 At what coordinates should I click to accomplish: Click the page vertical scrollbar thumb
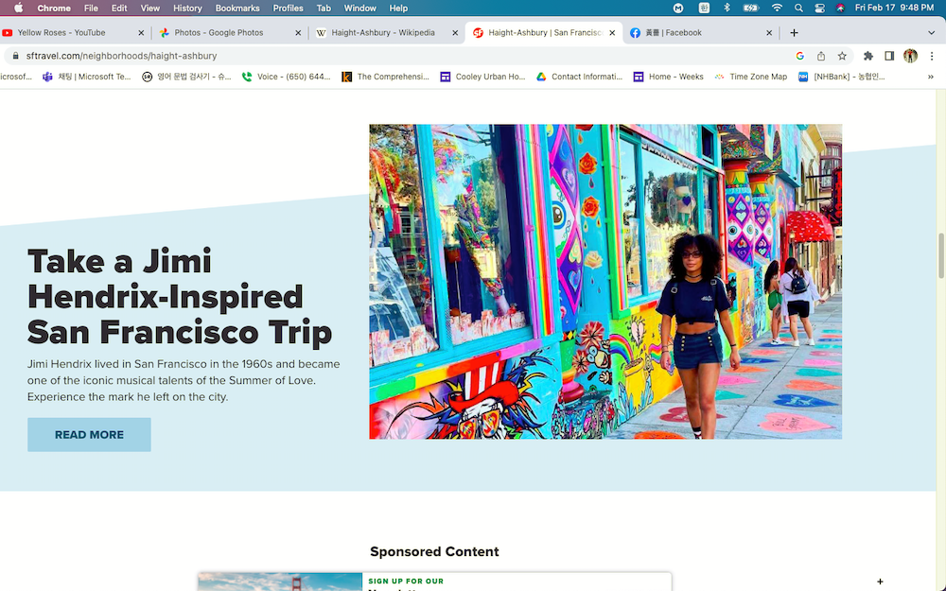tap(940, 255)
